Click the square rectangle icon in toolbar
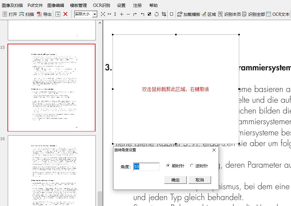The height and width of the screenshot is (206, 291). click(x=172, y=14)
